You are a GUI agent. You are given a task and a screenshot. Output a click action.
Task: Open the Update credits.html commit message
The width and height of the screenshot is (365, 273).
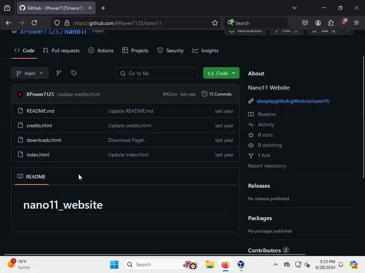(78, 94)
